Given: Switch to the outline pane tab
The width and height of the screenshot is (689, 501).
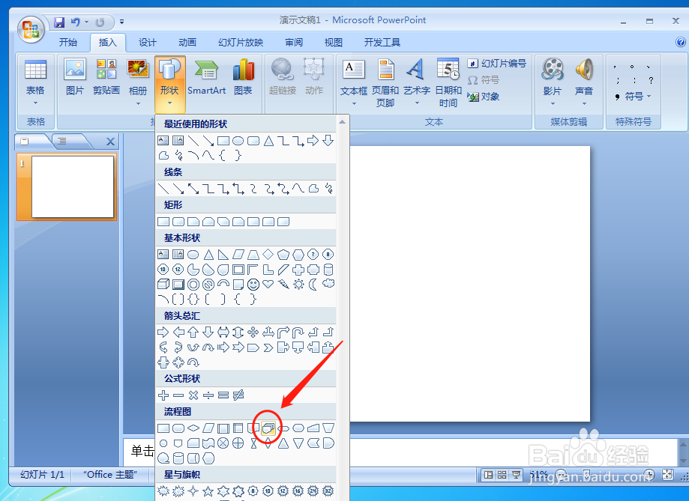Looking at the screenshot, I should [x=62, y=141].
